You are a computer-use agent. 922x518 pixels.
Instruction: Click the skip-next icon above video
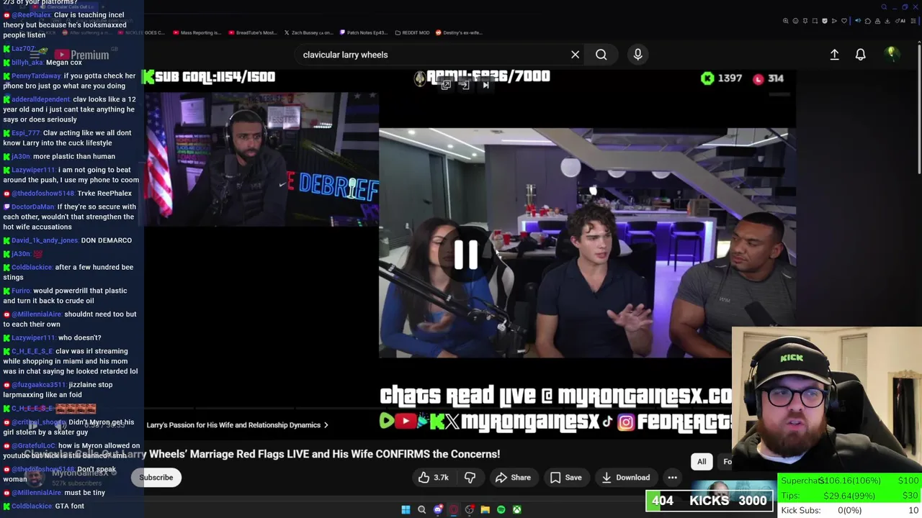(x=485, y=85)
